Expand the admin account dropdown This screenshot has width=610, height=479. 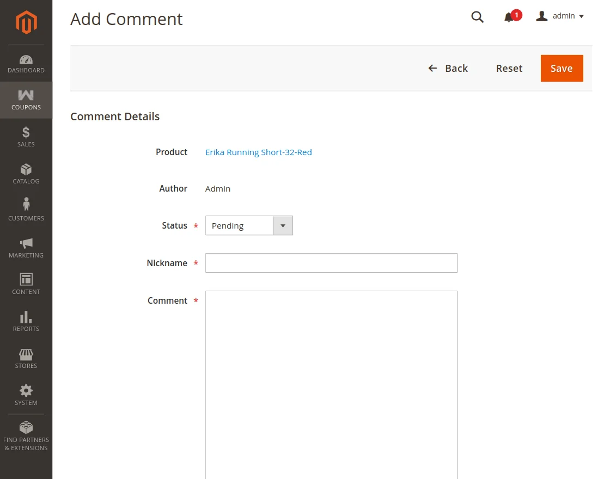point(560,16)
